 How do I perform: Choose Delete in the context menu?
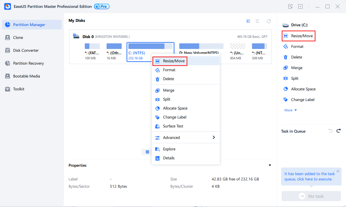[186, 79]
